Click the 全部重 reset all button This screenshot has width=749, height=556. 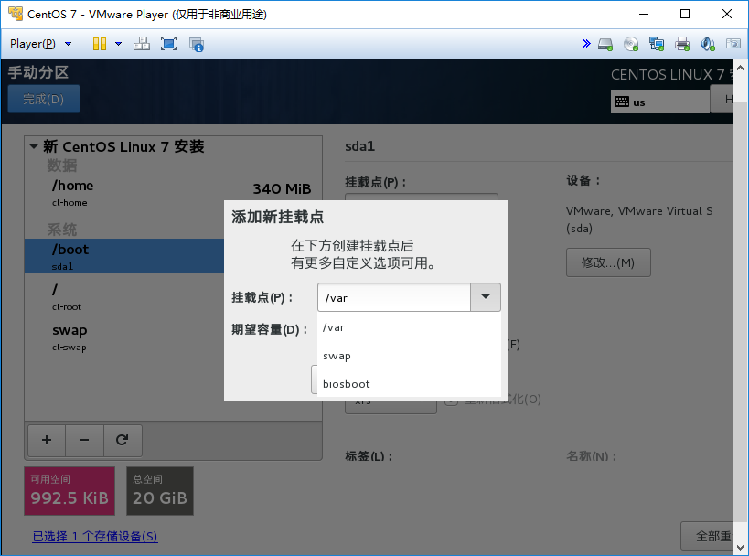[x=707, y=536]
